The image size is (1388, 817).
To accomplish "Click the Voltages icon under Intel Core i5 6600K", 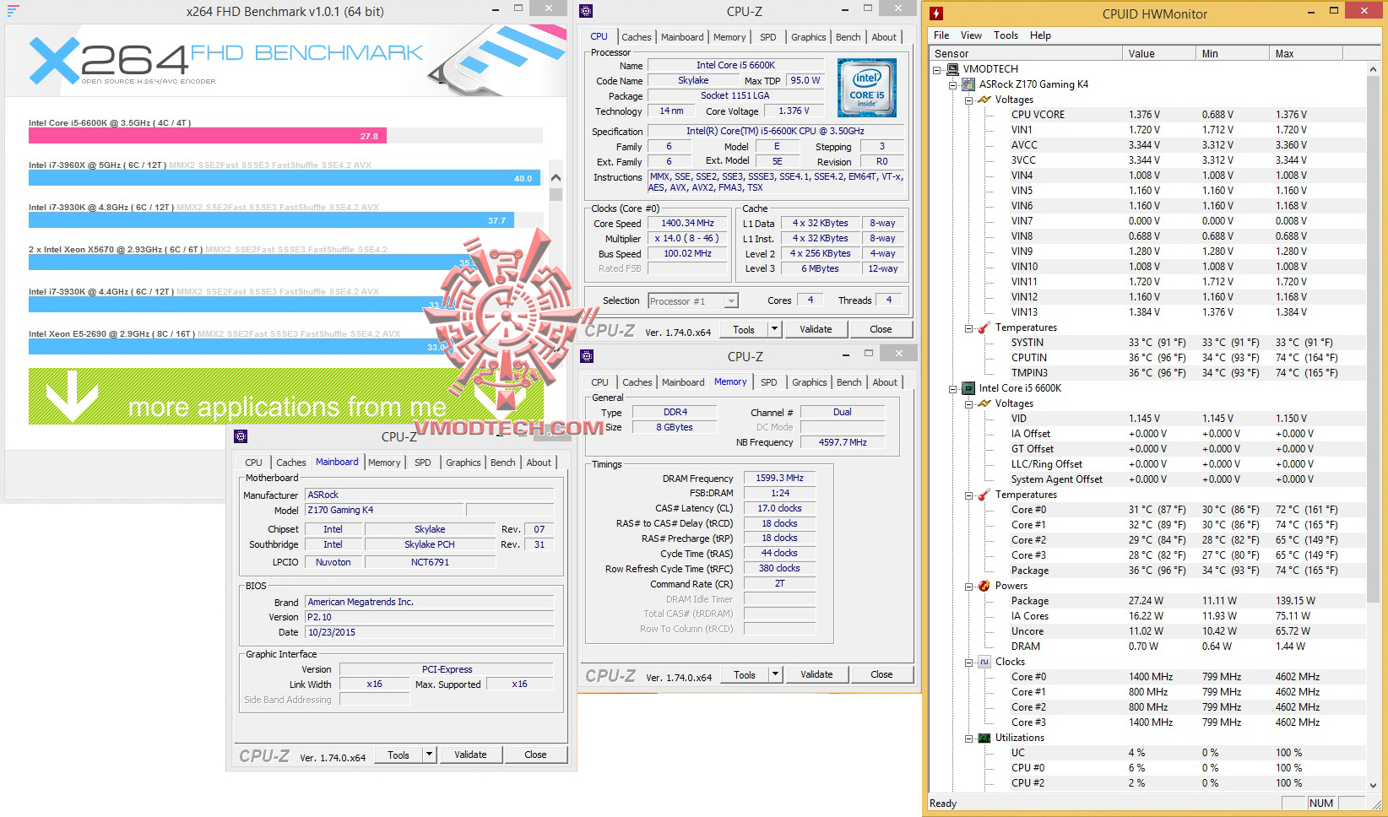I will (x=984, y=403).
